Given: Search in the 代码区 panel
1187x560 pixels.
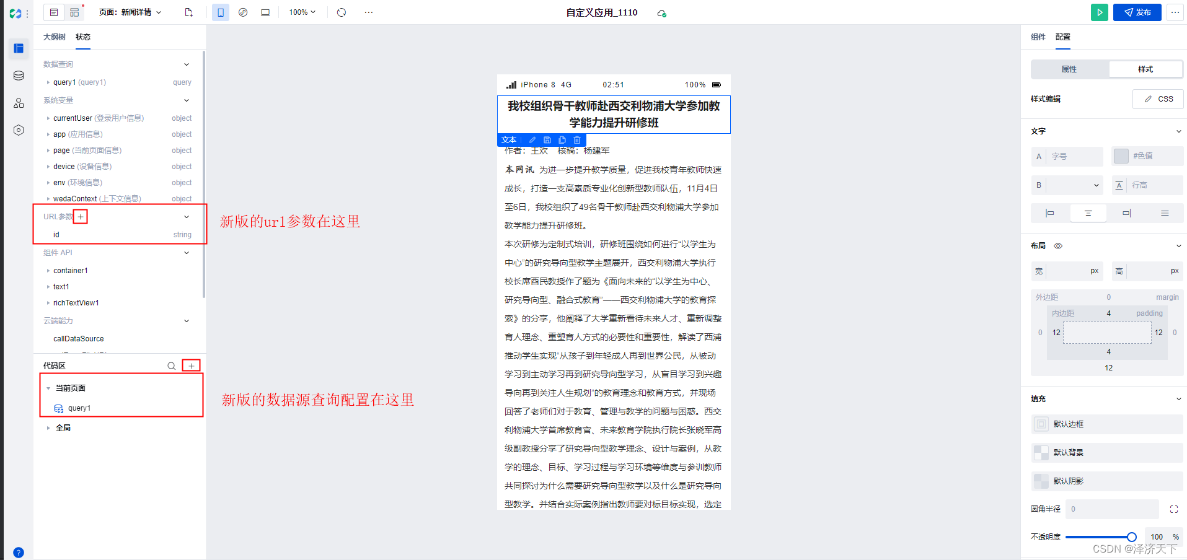Looking at the screenshot, I should tap(172, 366).
